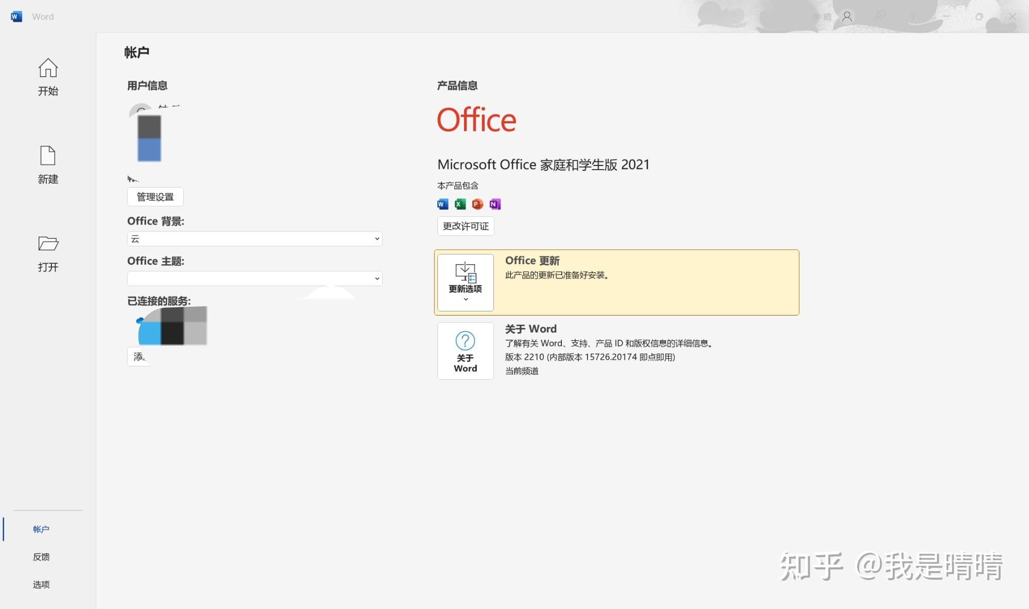Click the 更改许可证 button
Screen dimensions: 1029x609
466,226
